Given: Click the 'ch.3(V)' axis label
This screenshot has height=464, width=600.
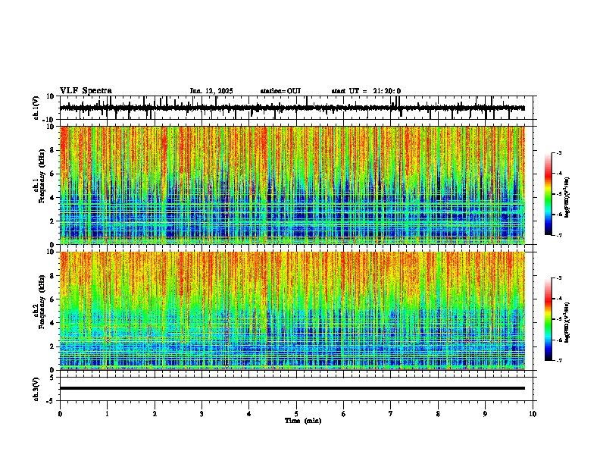Looking at the screenshot, I should (36, 390).
